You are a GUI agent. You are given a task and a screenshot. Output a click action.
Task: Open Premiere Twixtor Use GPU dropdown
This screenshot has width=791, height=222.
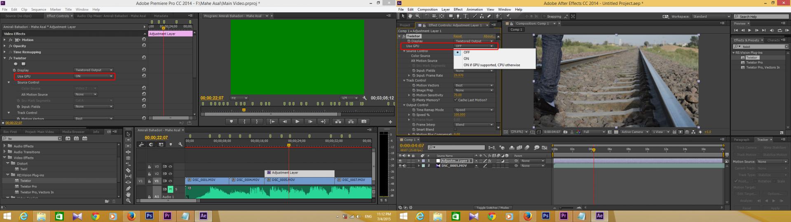point(94,76)
